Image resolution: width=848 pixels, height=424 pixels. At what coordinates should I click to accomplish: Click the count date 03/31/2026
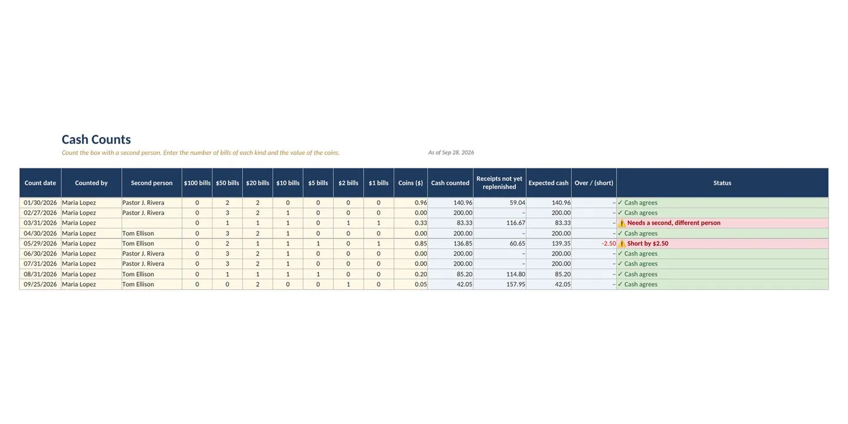pyautogui.click(x=40, y=223)
